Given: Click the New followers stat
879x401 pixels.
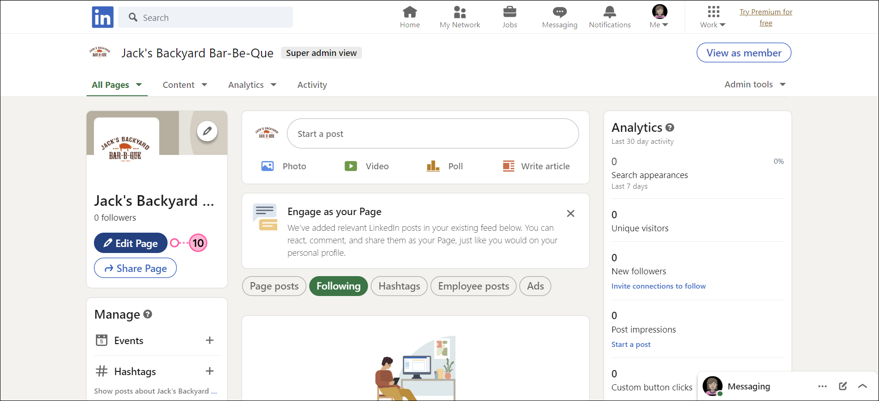Looking at the screenshot, I should point(698,265).
